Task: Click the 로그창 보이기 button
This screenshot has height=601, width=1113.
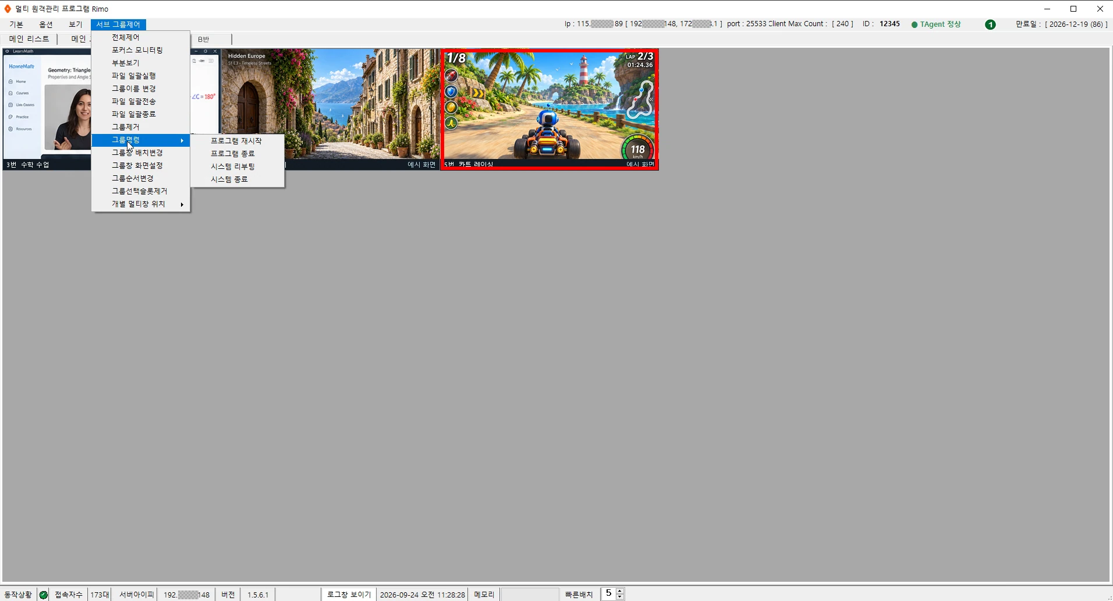Action: point(349,595)
